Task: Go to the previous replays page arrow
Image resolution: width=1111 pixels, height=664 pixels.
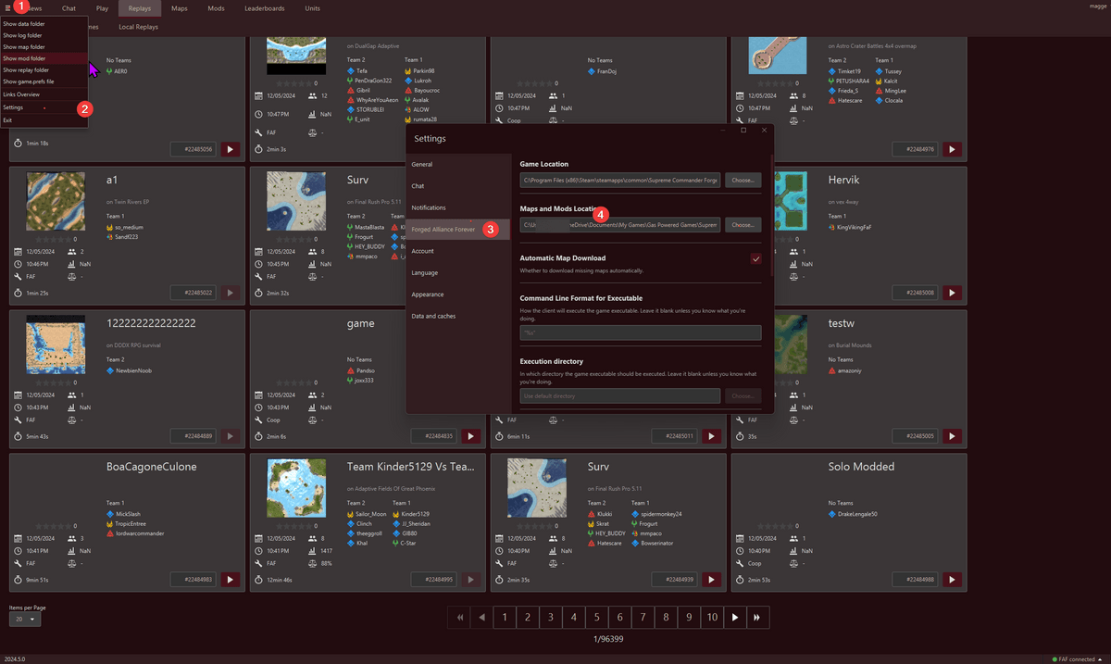Action: click(481, 617)
